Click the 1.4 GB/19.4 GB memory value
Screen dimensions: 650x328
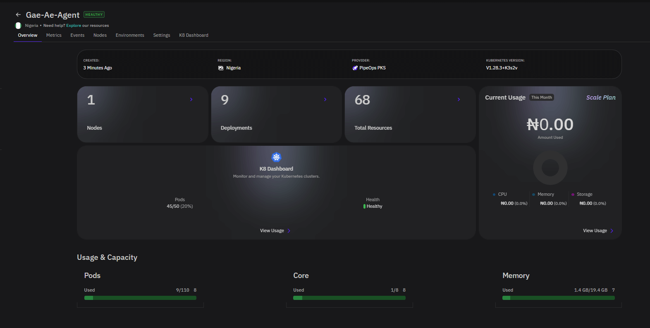pos(591,290)
